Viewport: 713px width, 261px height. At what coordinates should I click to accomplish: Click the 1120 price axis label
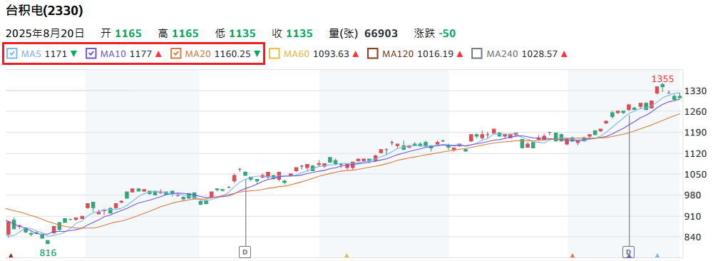(696, 154)
